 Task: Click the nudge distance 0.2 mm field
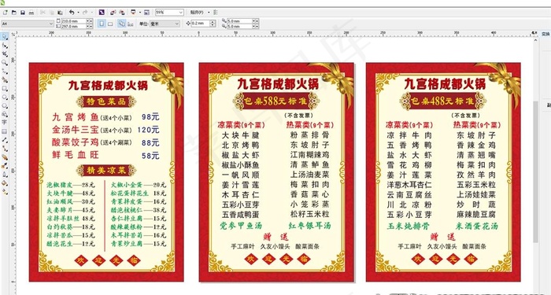click(200, 24)
